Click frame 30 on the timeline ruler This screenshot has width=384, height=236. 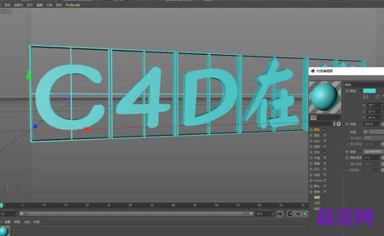pyautogui.click(x=130, y=205)
